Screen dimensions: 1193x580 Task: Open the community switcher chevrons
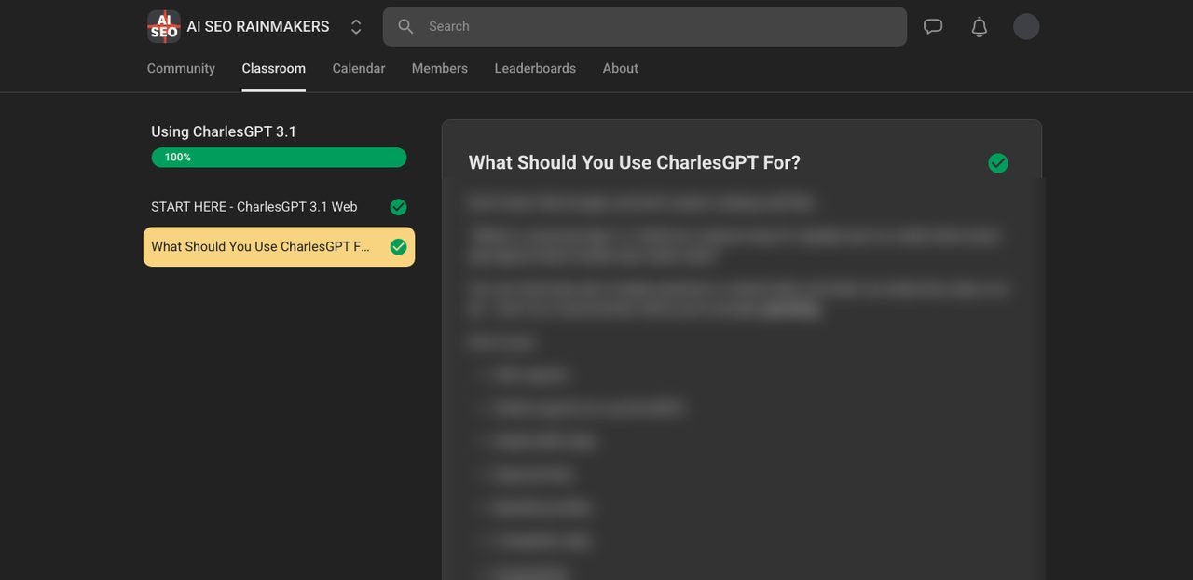tap(356, 27)
